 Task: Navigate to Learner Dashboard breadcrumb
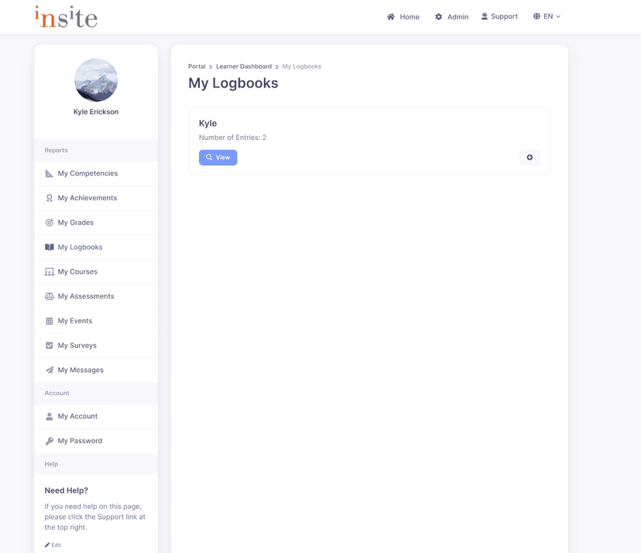click(x=243, y=67)
